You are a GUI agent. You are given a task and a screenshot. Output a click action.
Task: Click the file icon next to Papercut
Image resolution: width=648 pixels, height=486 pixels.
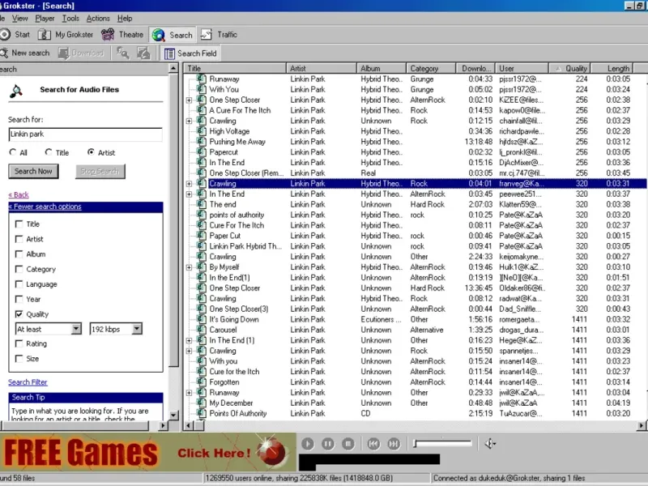pos(201,151)
